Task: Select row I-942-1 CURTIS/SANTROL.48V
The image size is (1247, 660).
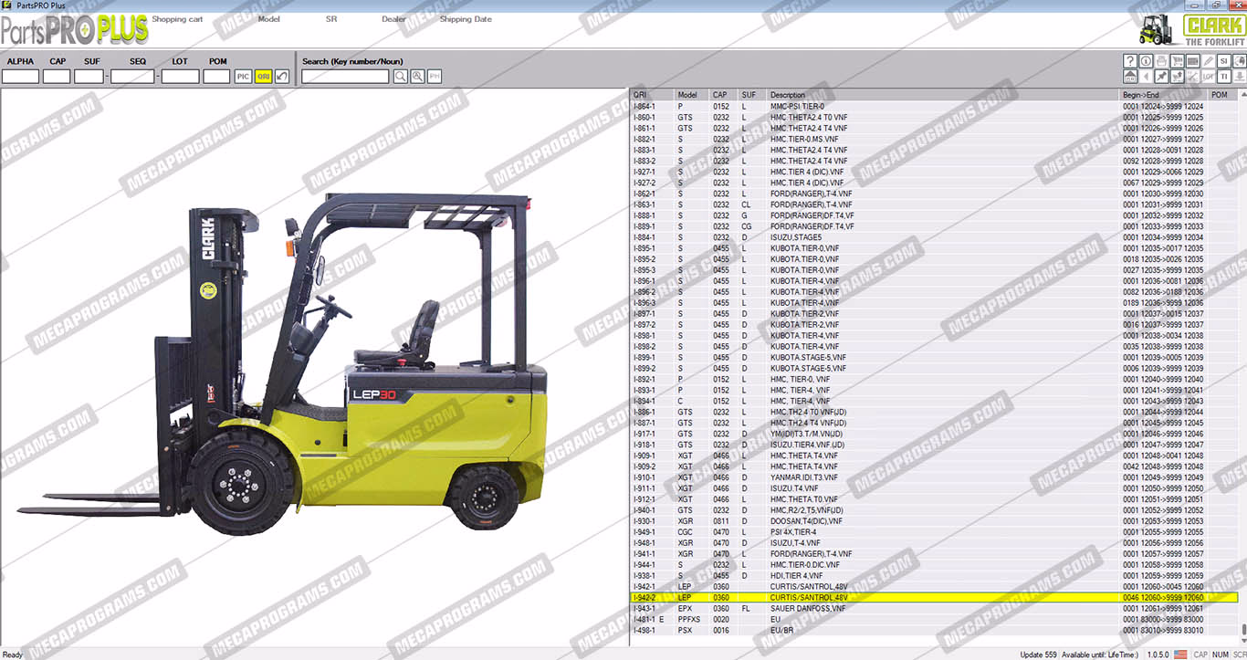Action: [934, 587]
